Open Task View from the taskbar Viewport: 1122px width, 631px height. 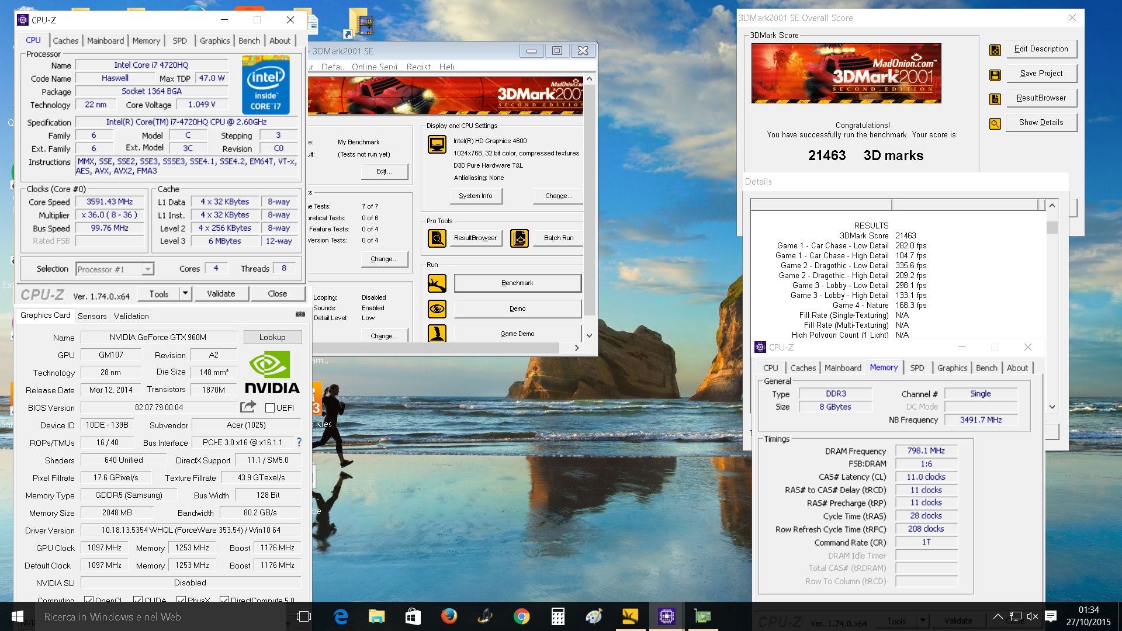click(x=304, y=616)
